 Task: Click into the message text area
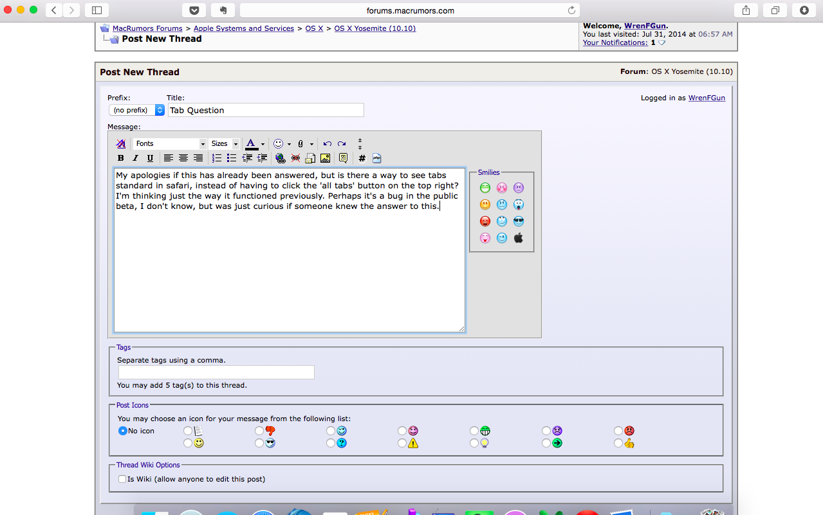[290, 250]
